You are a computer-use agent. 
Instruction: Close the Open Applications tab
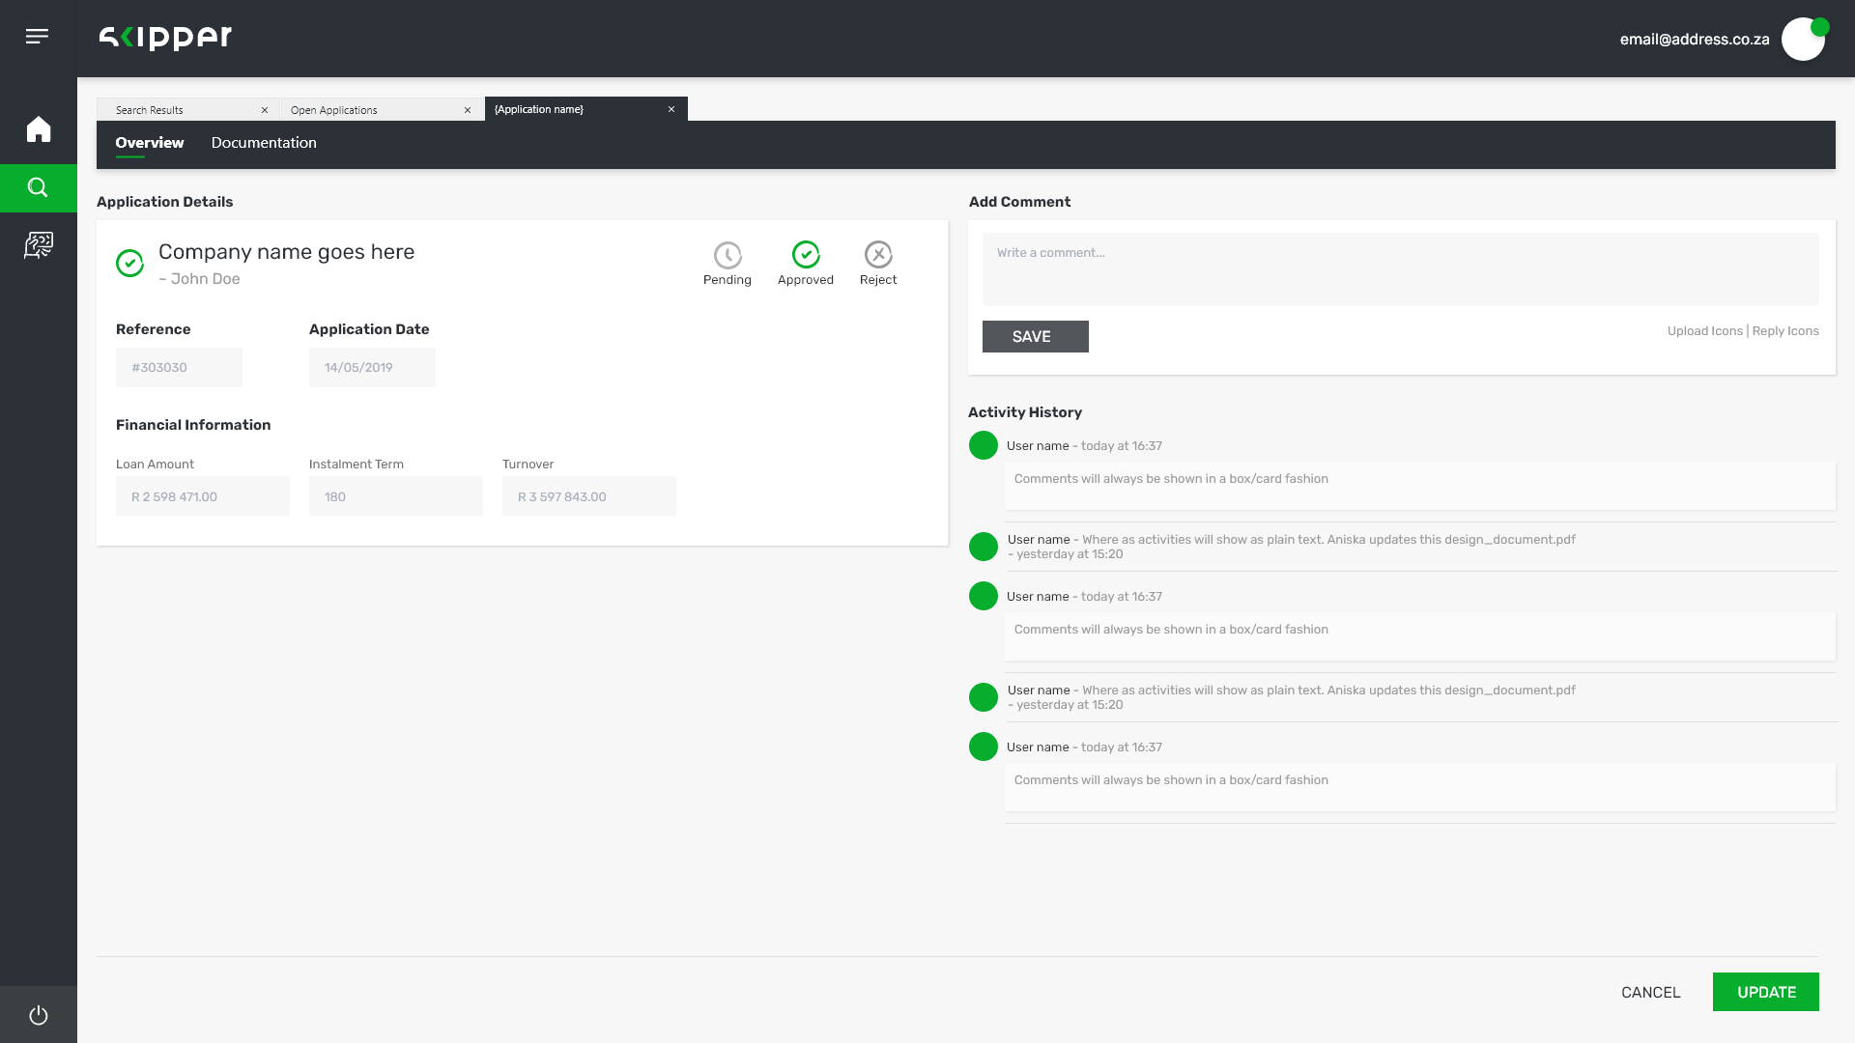(468, 110)
